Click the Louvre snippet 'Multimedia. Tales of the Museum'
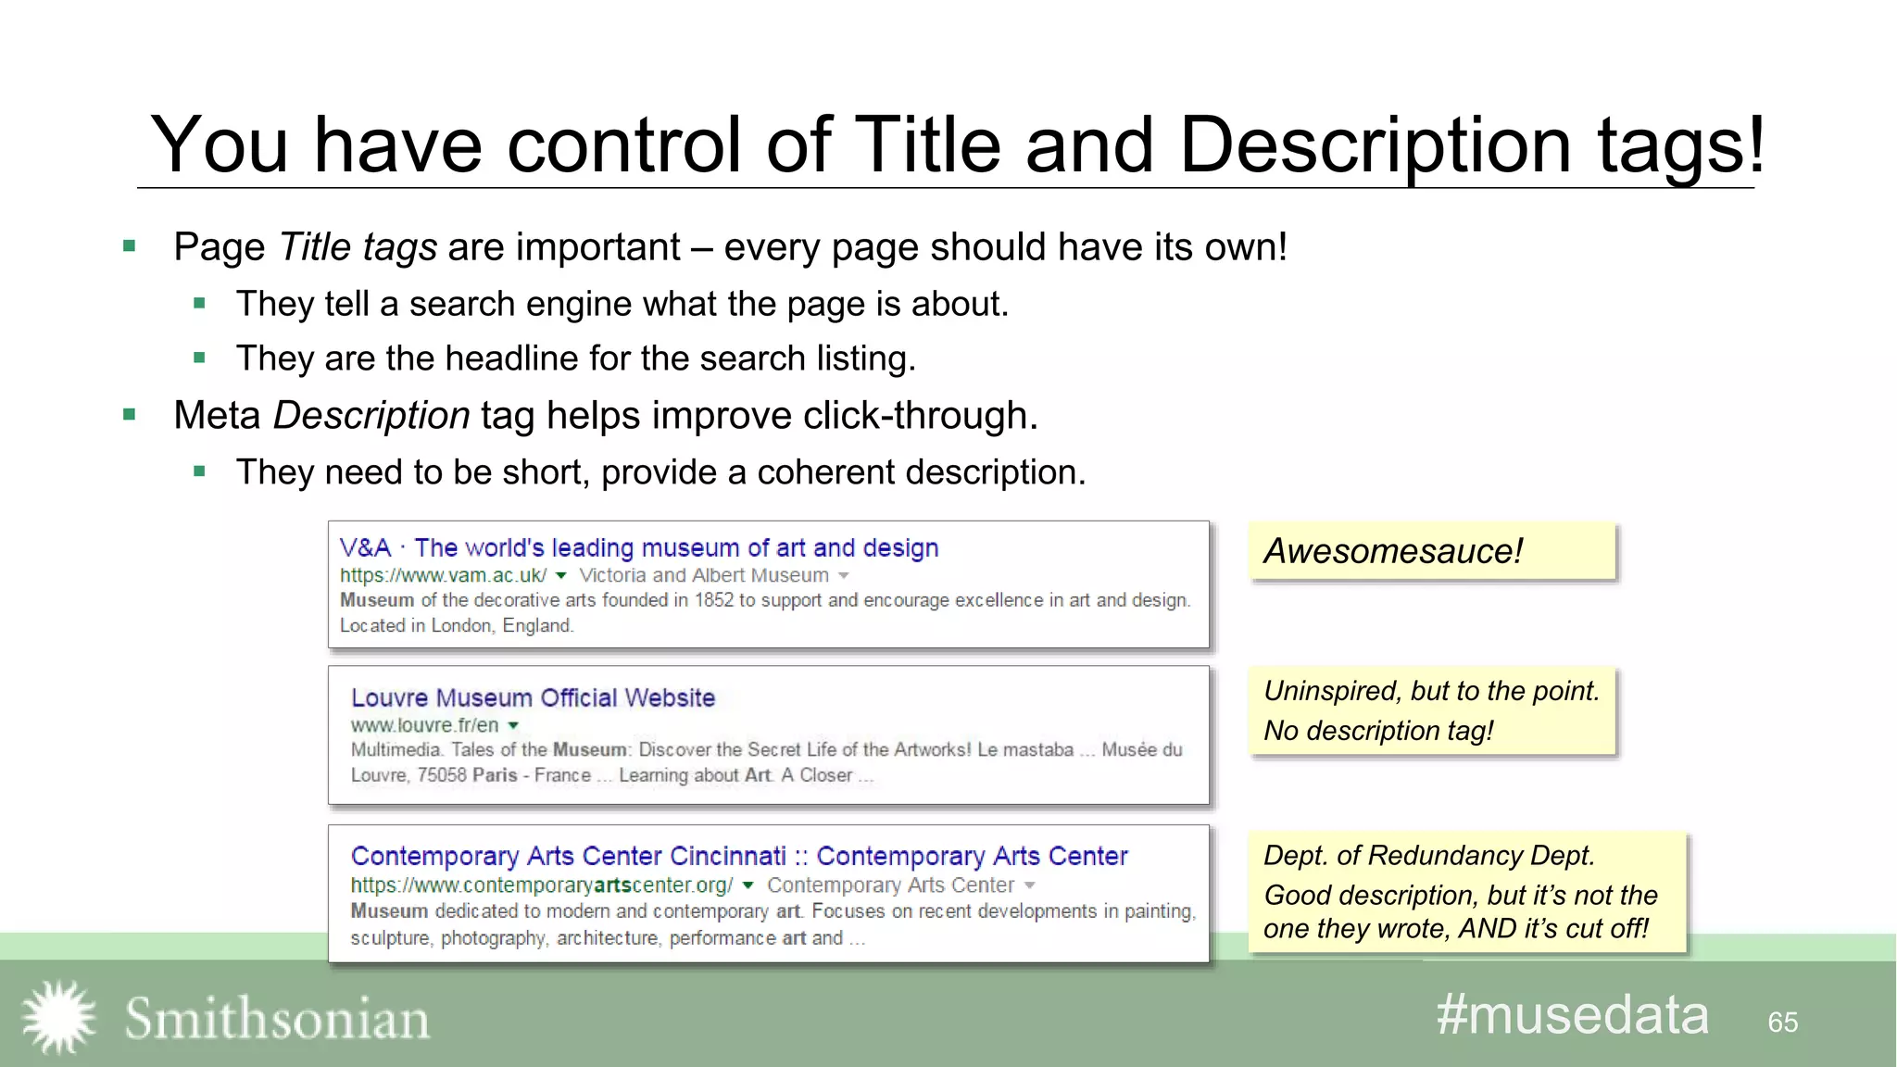1897x1067 pixels. click(x=766, y=749)
